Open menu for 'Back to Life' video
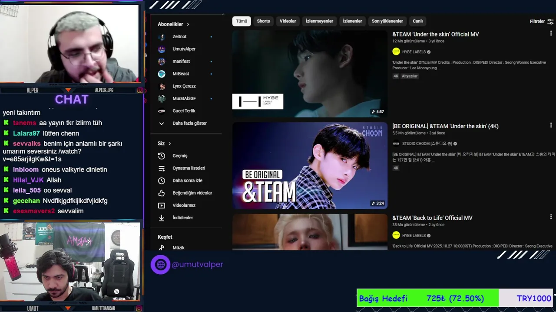This screenshot has width=556, height=312. [x=551, y=217]
